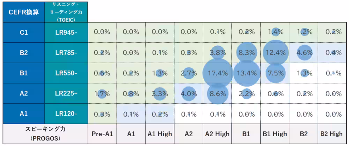The image size is (349, 146).
Task: Click the LR945- row header
Action: click(x=66, y=32)
